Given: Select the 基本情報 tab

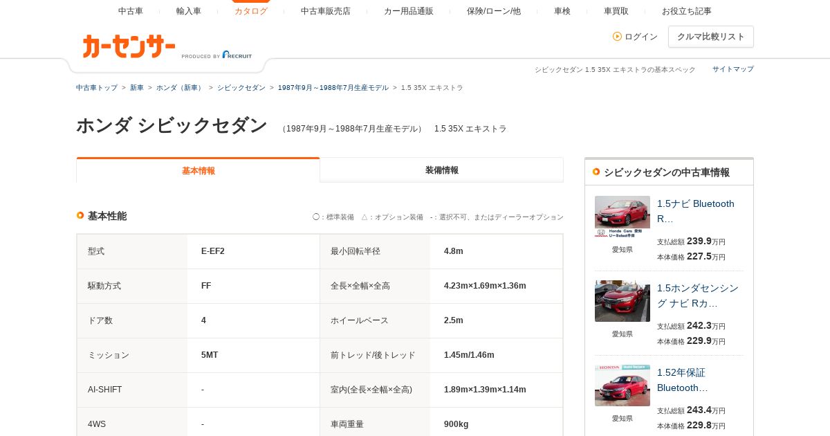Looking at the screenshot, I should pyautogui.click(x=199, y=170).
